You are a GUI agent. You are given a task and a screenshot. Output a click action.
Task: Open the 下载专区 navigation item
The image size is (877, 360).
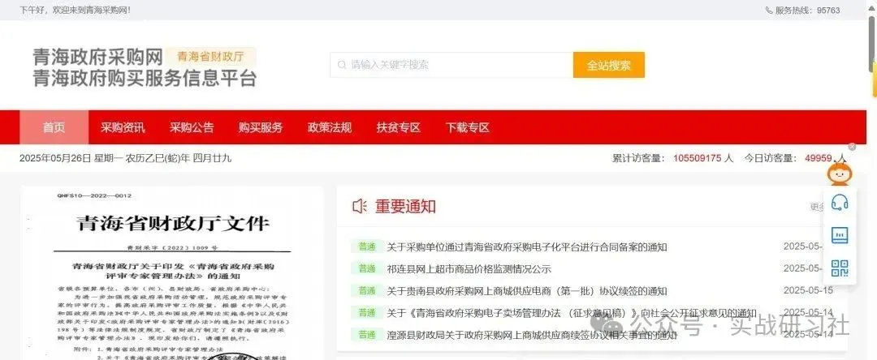(x=468, y=127)
